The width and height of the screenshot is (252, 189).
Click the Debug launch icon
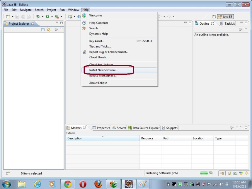(38, 16)
